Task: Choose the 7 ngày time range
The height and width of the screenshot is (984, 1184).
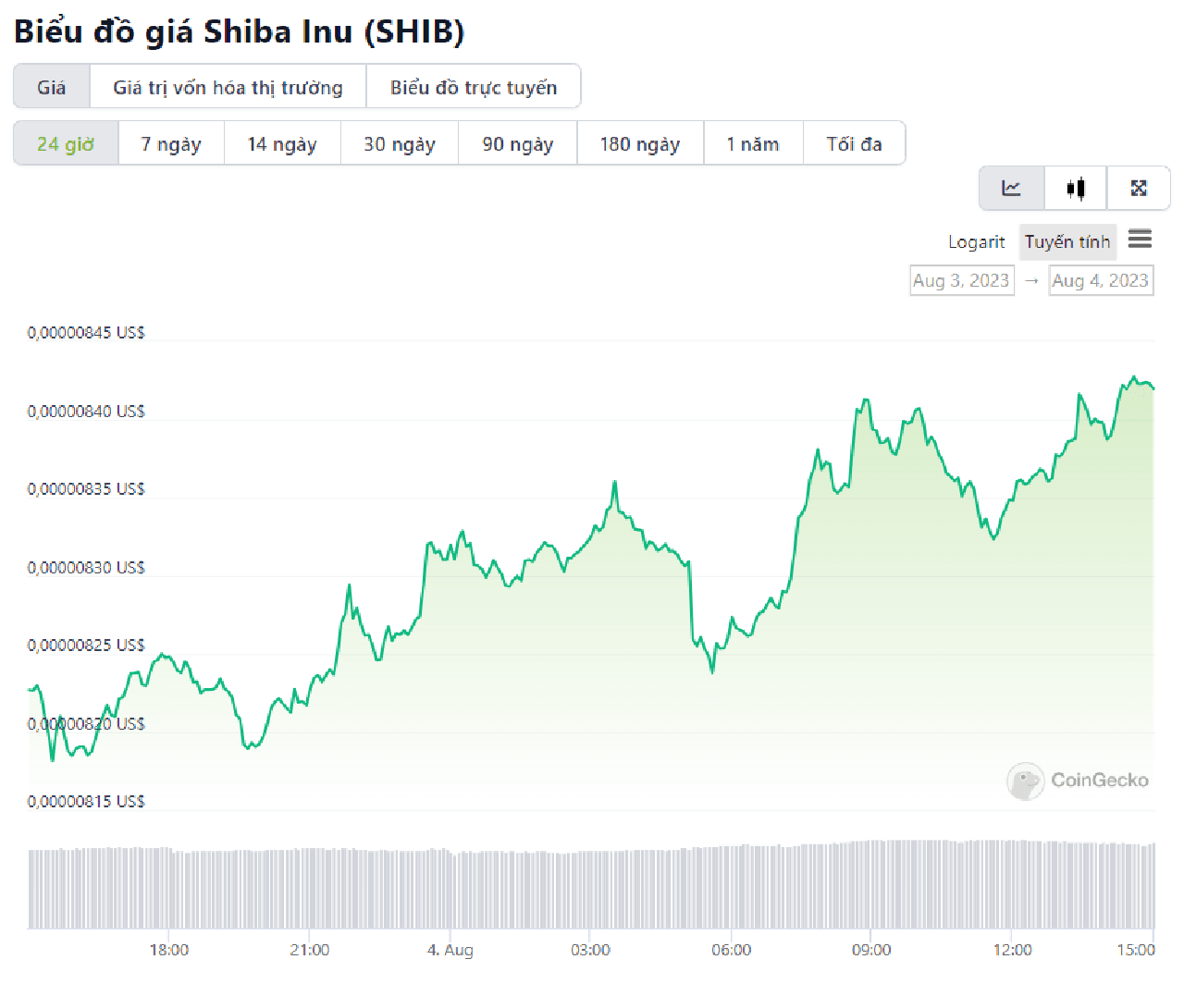Action: (171, 143)
